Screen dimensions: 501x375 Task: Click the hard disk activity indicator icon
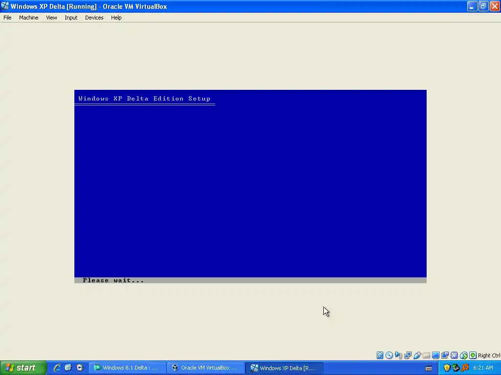380,355
